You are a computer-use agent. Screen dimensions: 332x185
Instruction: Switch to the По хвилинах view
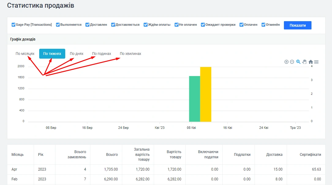(130, 54)
